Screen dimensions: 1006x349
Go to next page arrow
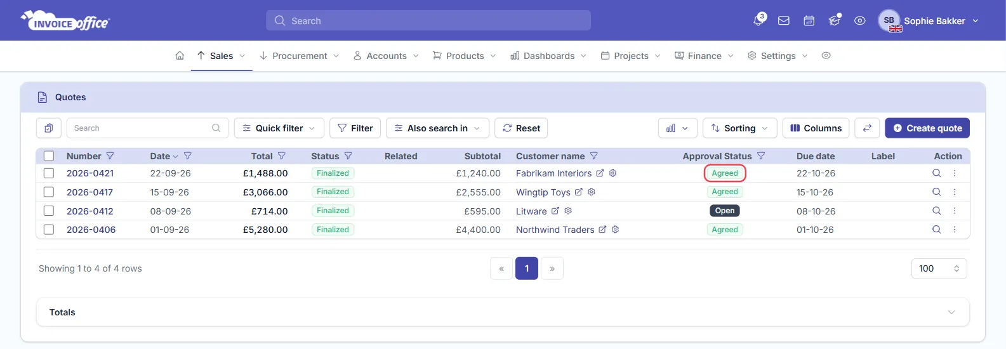552,268
